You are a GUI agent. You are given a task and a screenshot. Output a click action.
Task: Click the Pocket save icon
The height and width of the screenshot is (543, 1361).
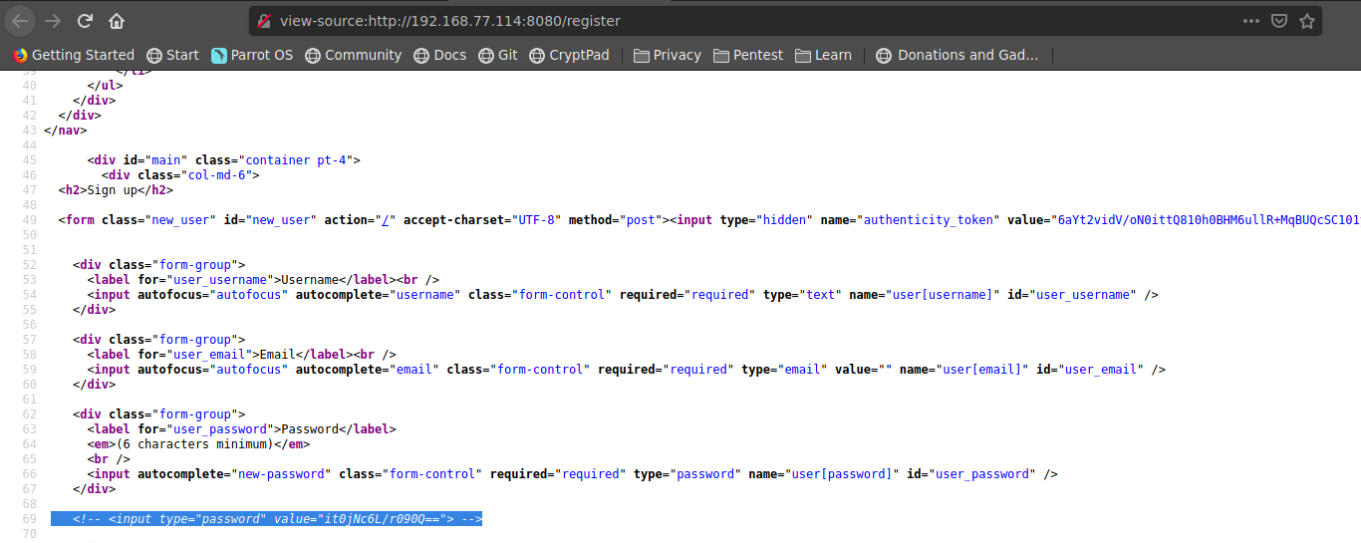coord(1279,20)
